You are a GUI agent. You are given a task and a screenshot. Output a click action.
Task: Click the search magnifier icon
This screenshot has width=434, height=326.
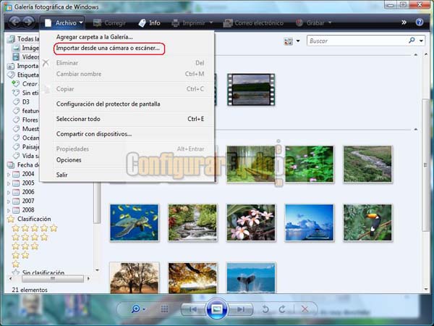coord(412,41)
